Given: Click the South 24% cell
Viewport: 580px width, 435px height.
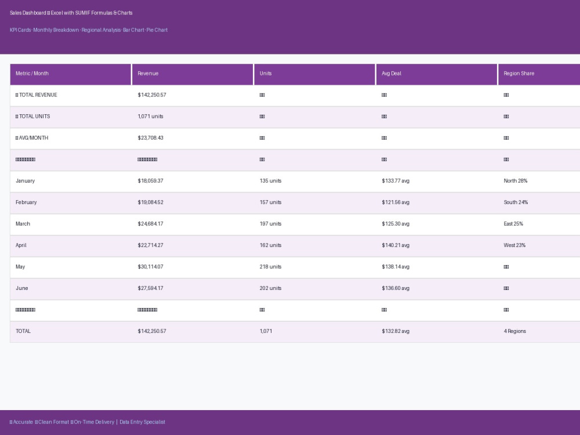Looking at the screenshot, I should (539, 202).
